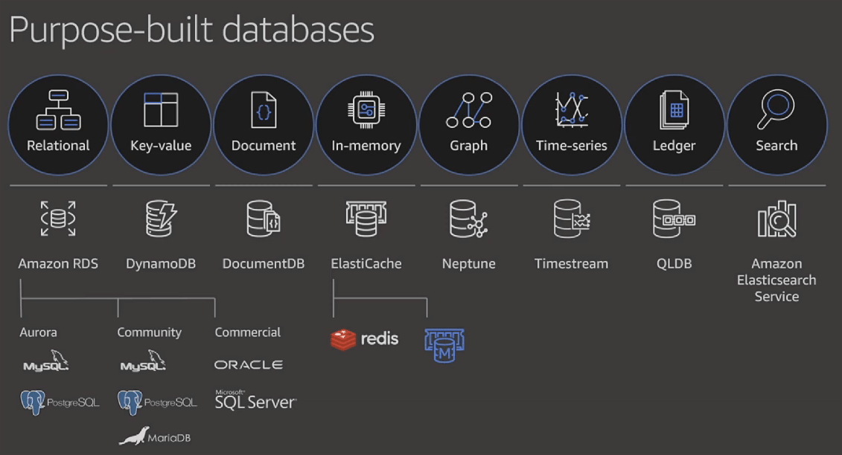Select the QLDB service icon
The image size is (842, 455).
tap(674, 217)
